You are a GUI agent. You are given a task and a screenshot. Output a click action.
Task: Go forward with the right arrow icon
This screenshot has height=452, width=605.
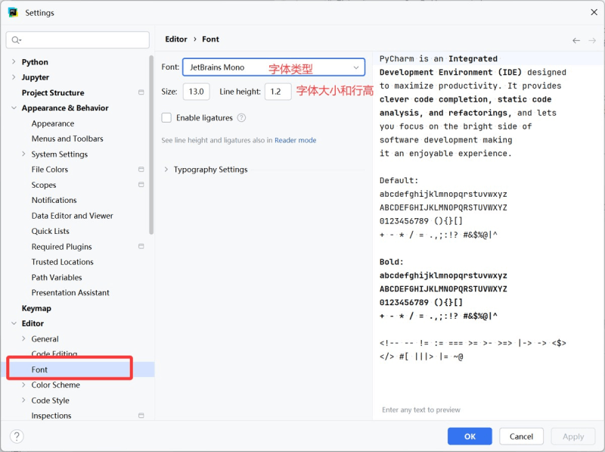coord(592,41)
